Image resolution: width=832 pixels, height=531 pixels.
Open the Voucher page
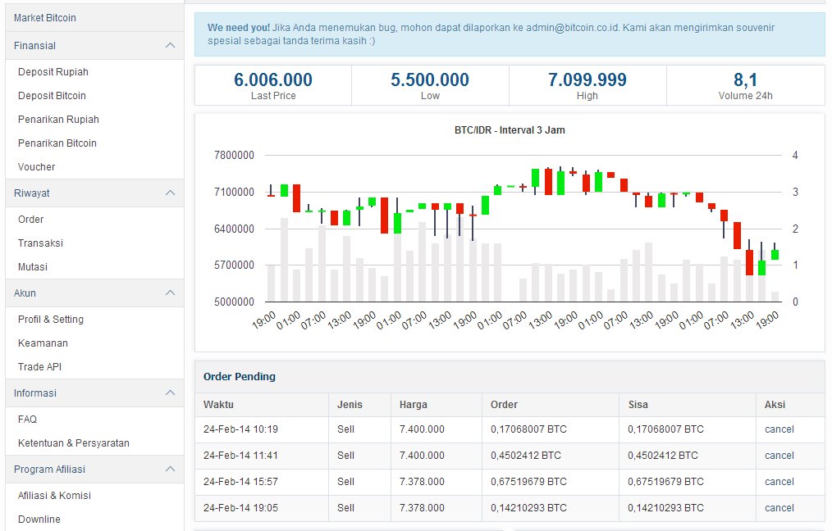click(x=37, y=167)
